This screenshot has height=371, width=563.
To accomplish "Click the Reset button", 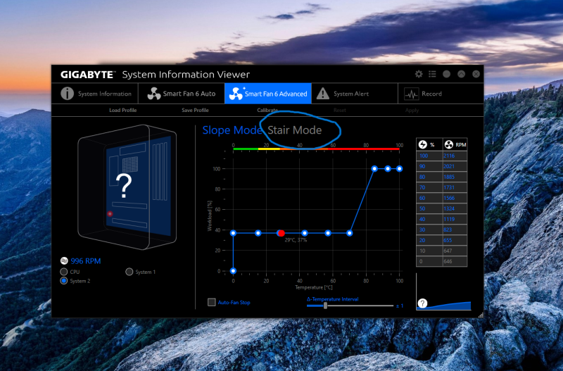I will [x=340, y=111].
